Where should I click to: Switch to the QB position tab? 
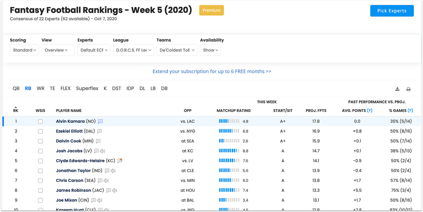(x=16, y=88)
